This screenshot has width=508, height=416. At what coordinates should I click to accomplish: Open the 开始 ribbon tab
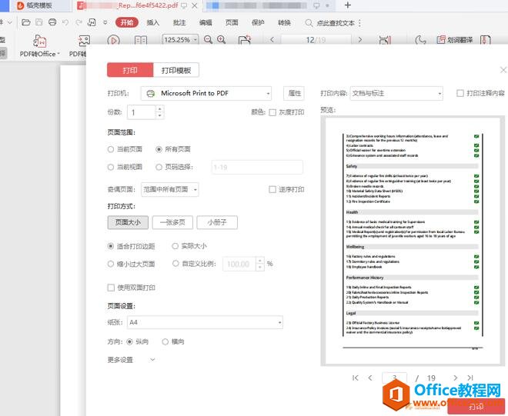[127, 22]
